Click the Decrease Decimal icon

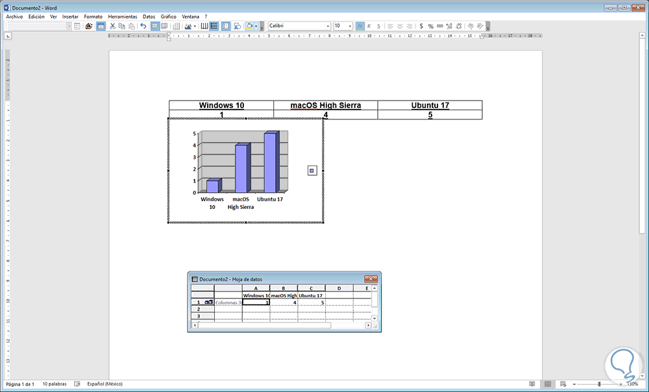tap(459, 26)
